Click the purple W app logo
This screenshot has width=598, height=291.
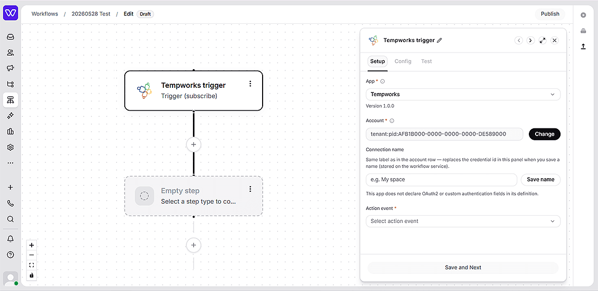coord(10,14)
